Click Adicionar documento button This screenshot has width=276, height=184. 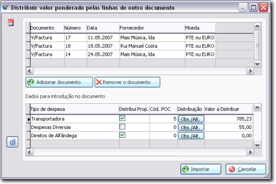(59, 82)
